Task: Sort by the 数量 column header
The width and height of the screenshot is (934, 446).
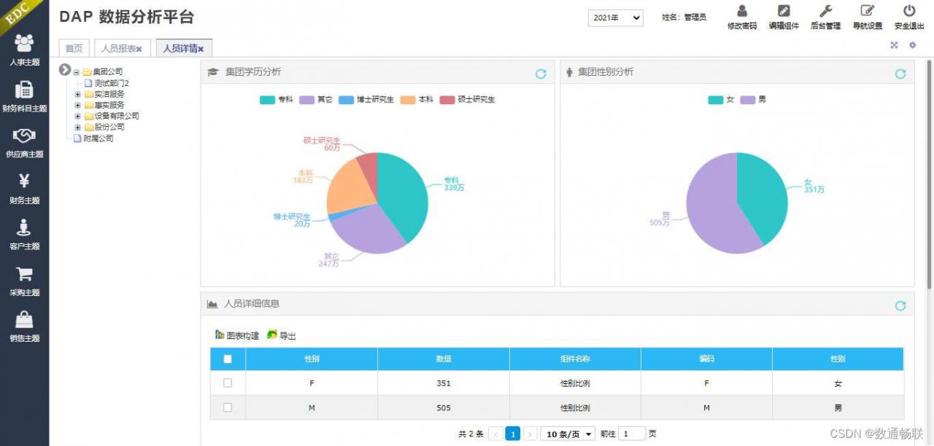Action: click(444, 359)
